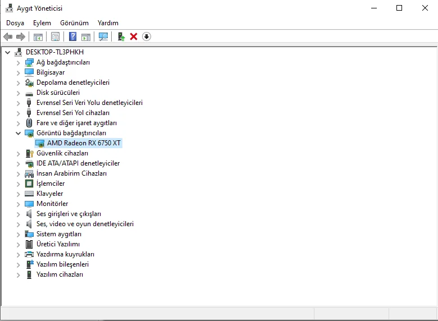The height and width of the screenshot is (321, 438).
Task: Open the Görünüm menu
Action: (x=74, y=23)
